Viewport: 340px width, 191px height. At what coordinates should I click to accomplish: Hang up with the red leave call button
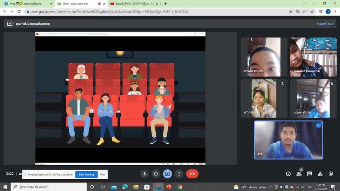tap(192, 174)
